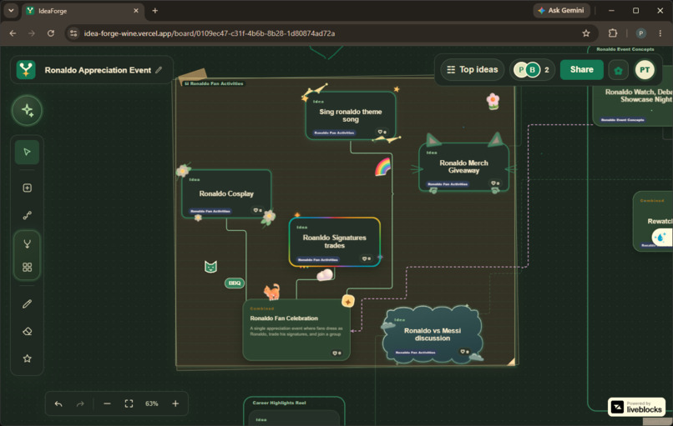Toggle heart vote on Ronaldo Cosplay
The width and height of the screenshot is (673, 426).
click(x=257, y=210)
